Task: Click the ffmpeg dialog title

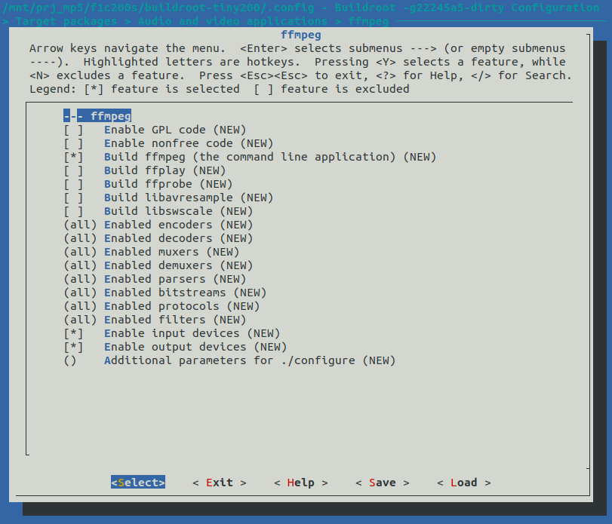Action: click(x=301, y=35)
